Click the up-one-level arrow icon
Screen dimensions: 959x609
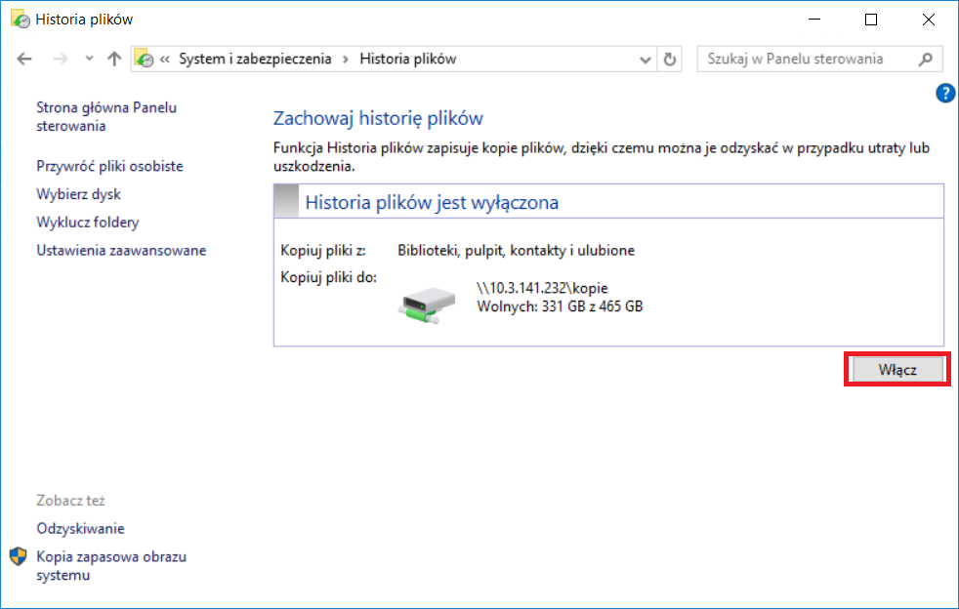(x=113, y=59)
